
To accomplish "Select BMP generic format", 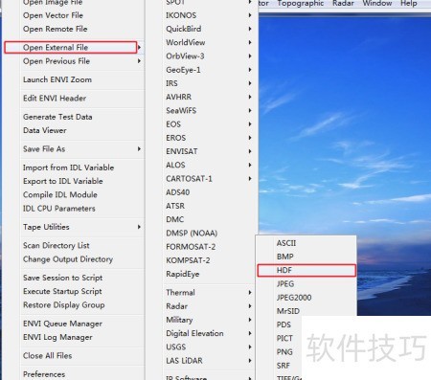I will tap(284, 257).
